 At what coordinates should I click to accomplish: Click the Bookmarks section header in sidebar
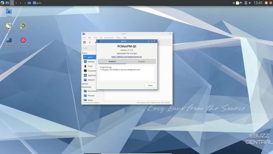87,87
